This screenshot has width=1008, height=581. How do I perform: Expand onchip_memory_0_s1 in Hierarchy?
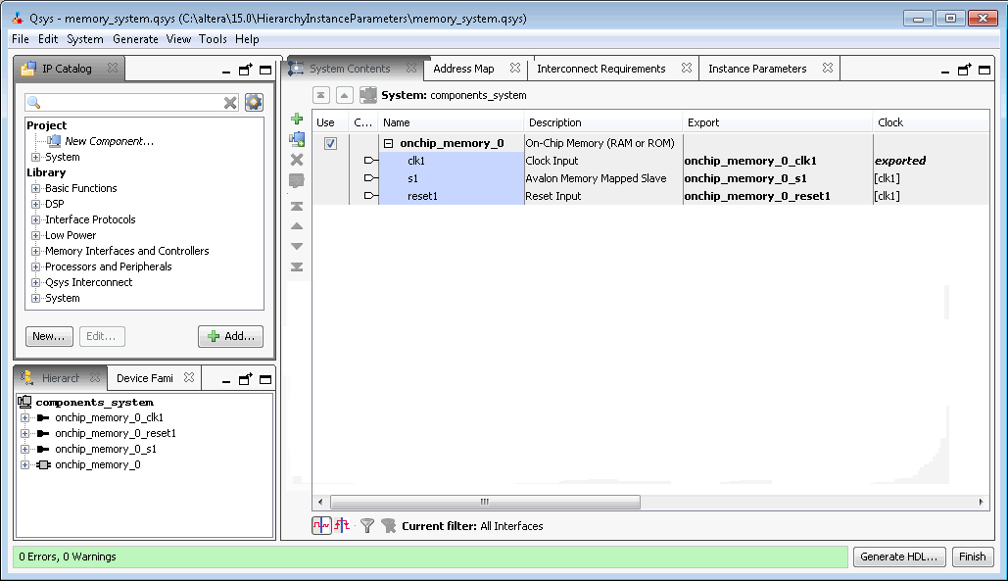[x=25, y=450]
